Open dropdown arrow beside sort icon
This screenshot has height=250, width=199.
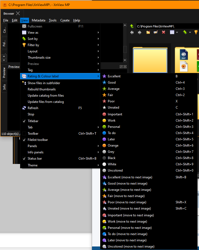(x=190, y=32)
